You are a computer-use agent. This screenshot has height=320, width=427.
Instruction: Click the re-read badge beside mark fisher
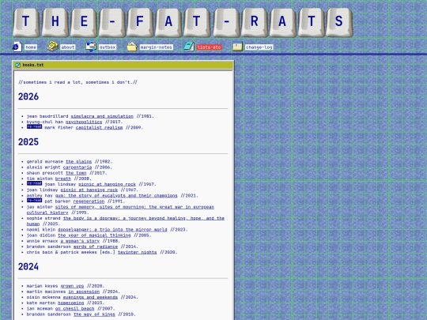click(34, 126)
